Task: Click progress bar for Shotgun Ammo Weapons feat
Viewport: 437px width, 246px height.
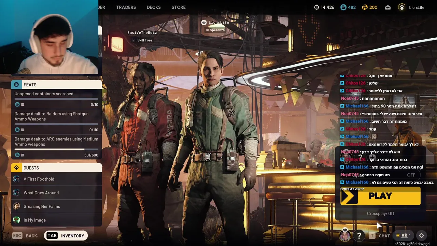Action: point(56,124)
